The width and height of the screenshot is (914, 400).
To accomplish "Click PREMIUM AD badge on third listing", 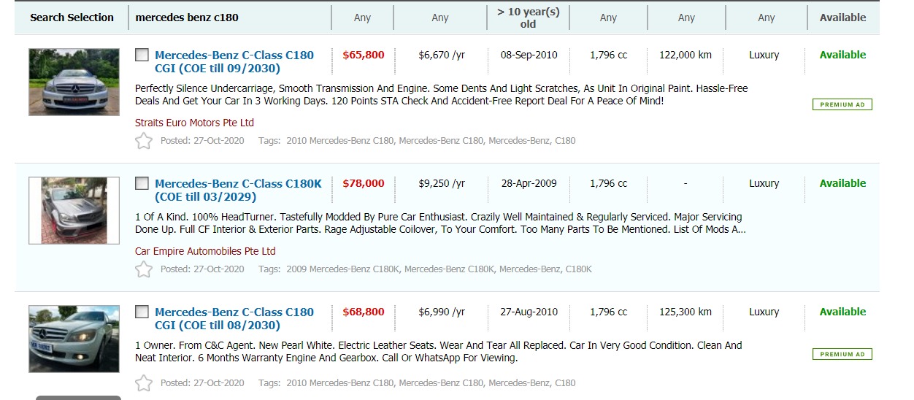I will tap(842, 354).
